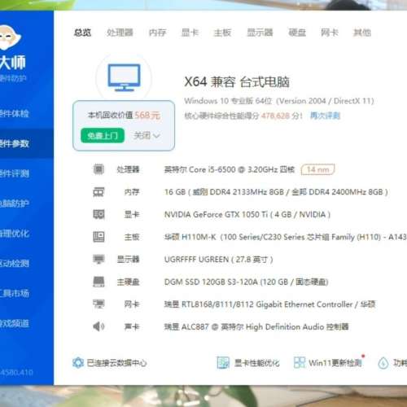Image resolution: width=407 pixels, height=407 pixels.
Task: Click the 华硕 H110M-K motherboard text
Action: point(286,237)
